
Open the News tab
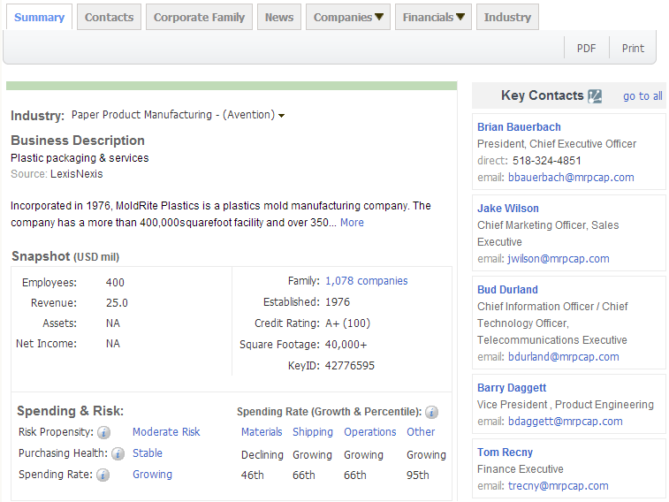(x=279, y=17)
